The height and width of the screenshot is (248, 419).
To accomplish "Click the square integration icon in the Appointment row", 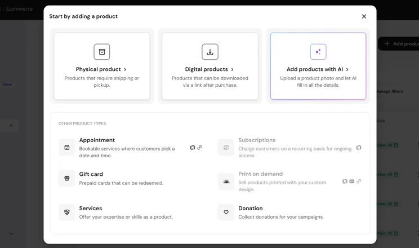I will tap(193, 148).
